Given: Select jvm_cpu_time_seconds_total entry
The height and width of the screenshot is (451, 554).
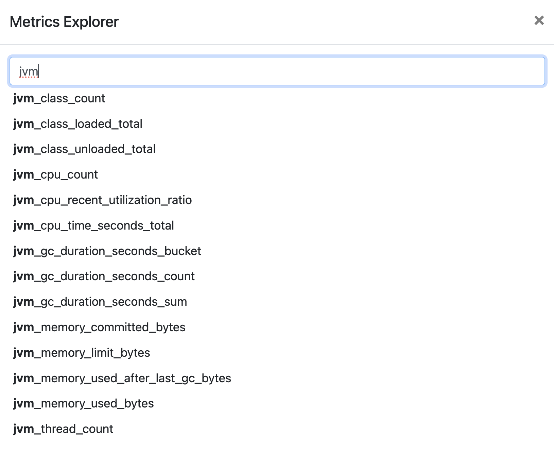Looking at the screenshot, I should coord(93,225).
